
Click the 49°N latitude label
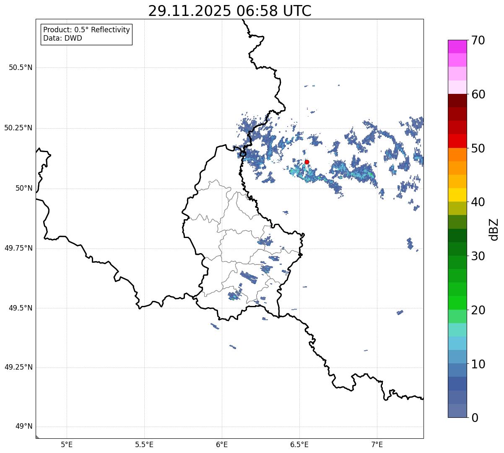point(24,426)
